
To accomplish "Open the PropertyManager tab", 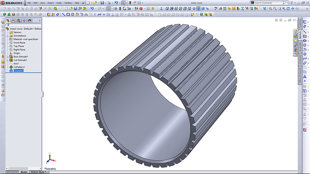I will click(x=13, y=21).
